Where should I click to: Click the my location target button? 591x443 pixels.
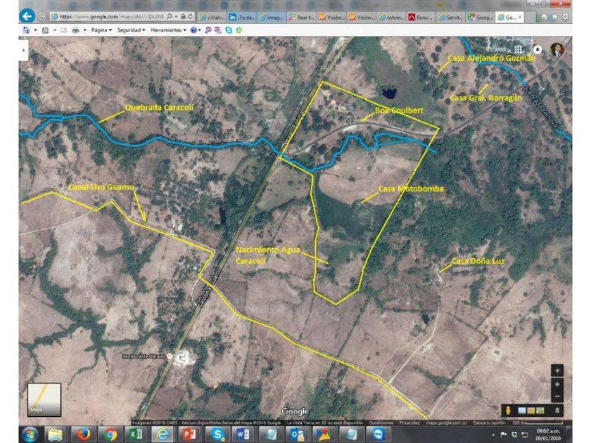click(557, 371)
